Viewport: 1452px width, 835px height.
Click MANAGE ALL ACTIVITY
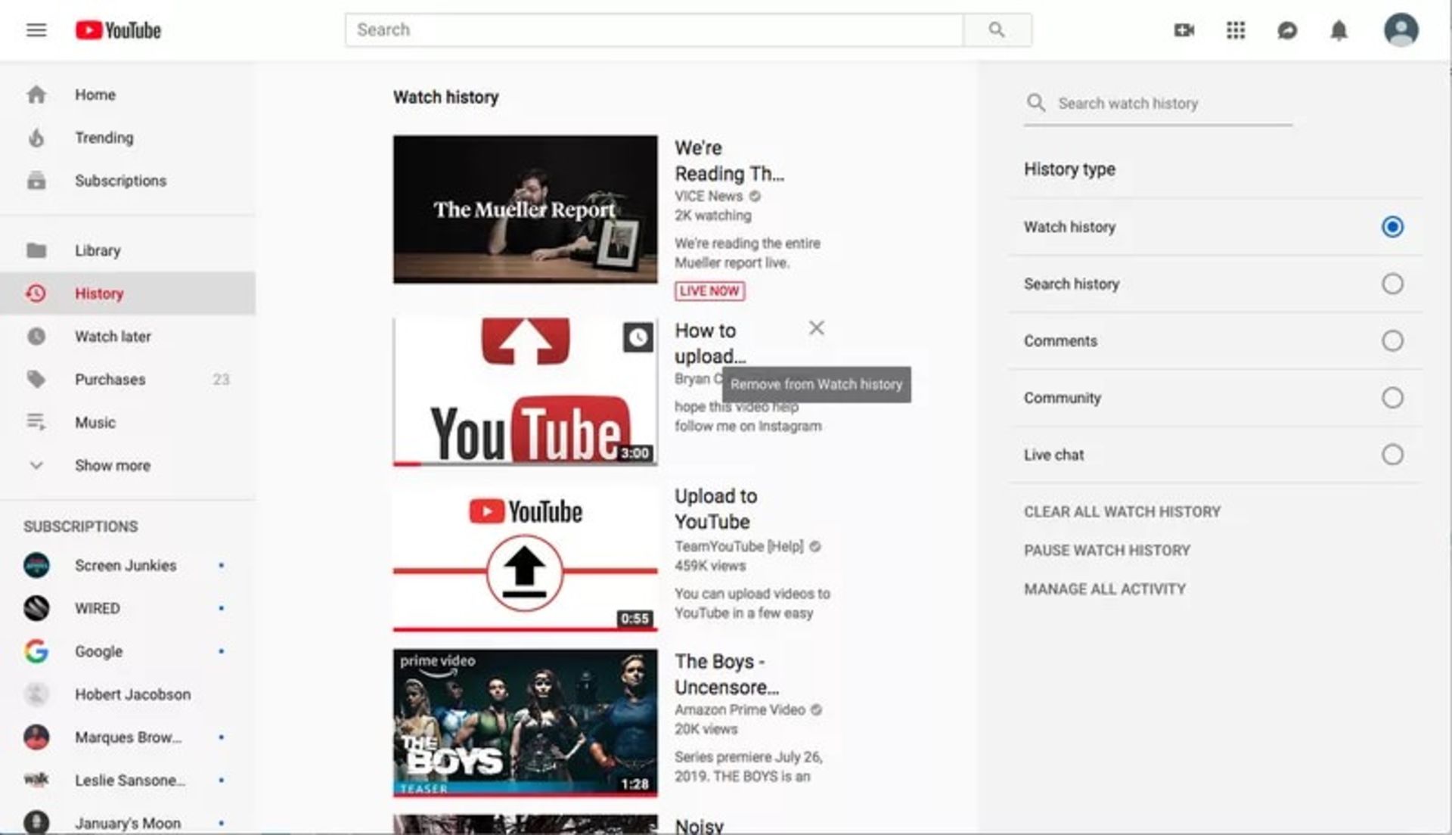tap(1105, 589)
